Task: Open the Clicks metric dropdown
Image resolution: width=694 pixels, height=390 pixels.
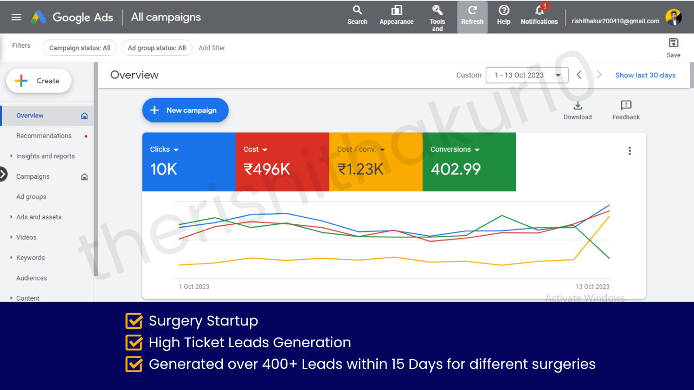Action: point(176,149)
